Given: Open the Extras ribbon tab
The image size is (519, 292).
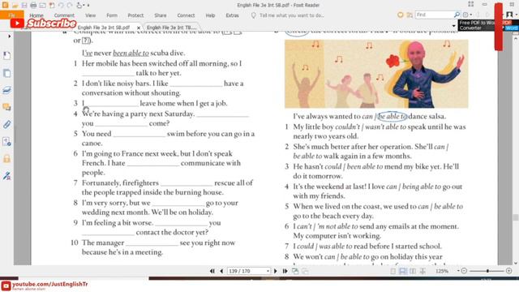Looking at the screenshot, I should [233, 15].
